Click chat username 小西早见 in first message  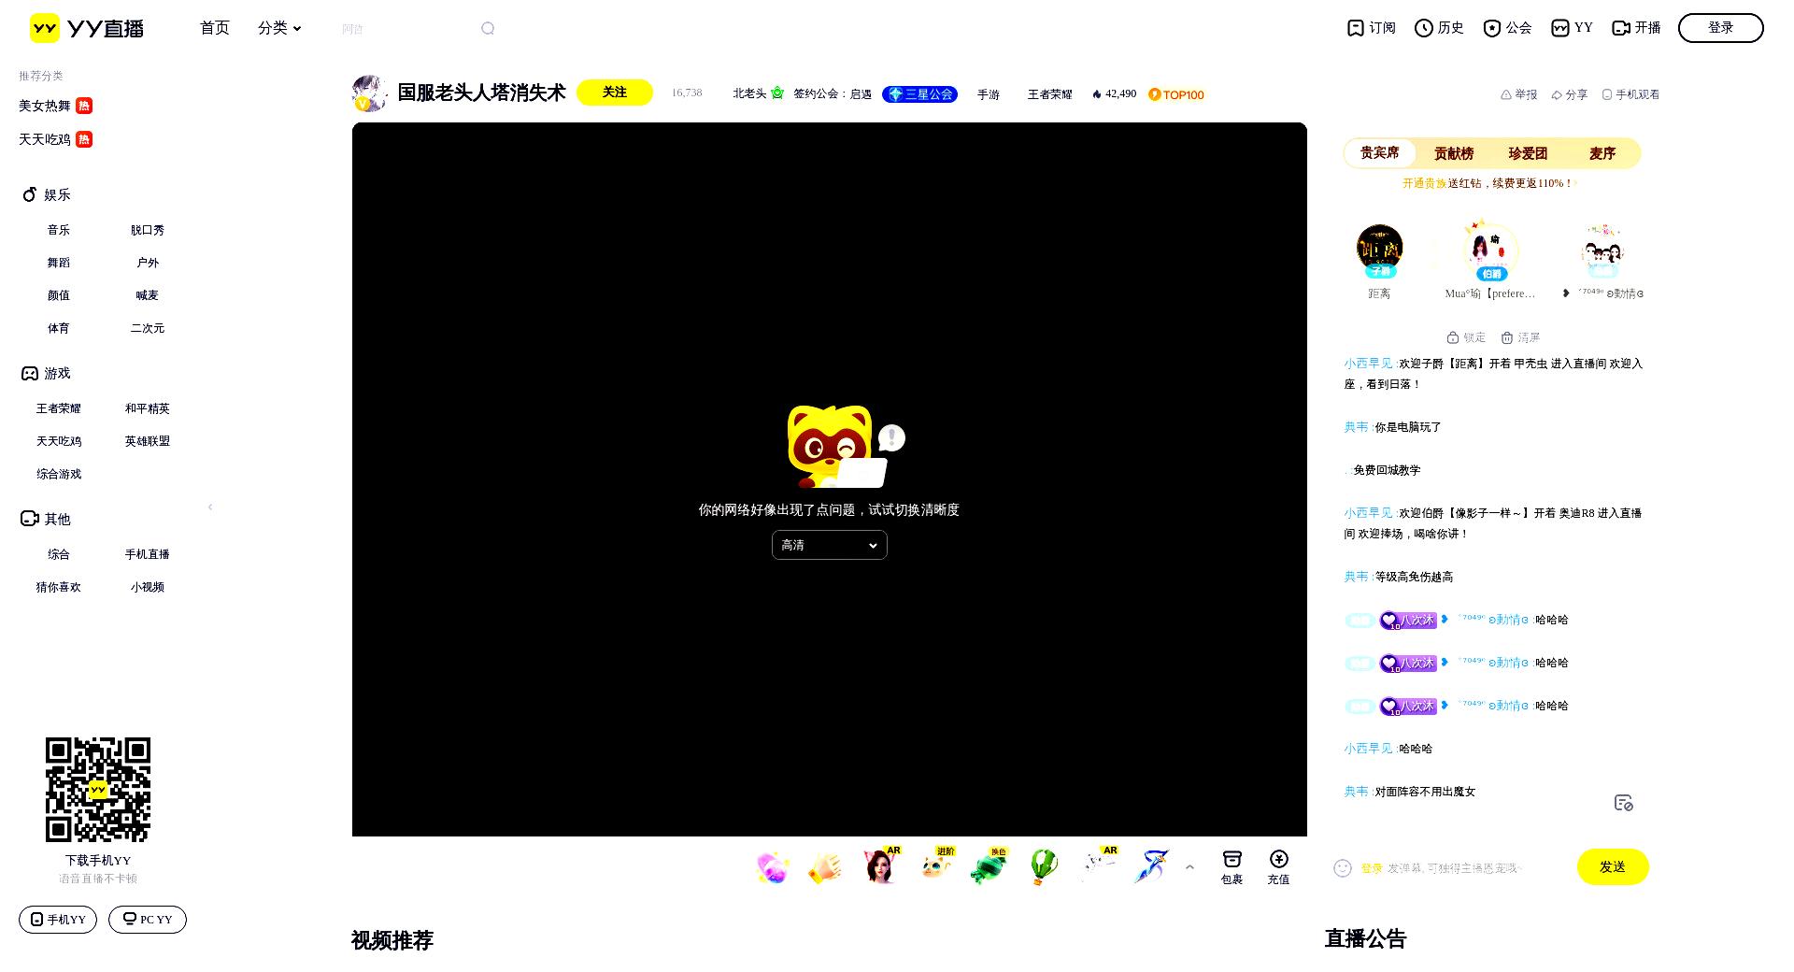(x=1369, y=364)
